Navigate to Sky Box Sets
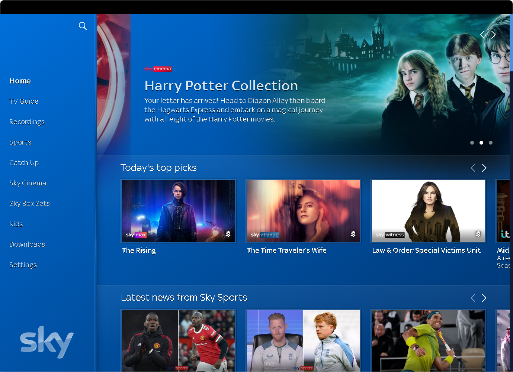 tap(29, 203)
